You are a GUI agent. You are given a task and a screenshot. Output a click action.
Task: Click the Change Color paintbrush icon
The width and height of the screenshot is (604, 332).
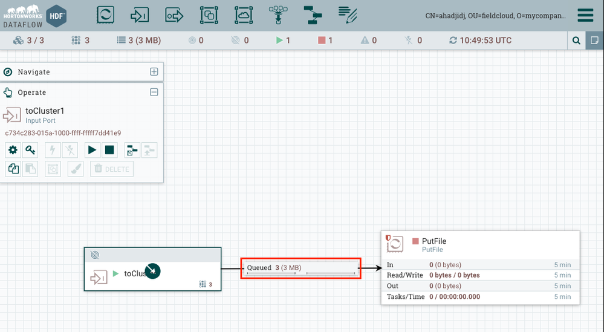76,169
